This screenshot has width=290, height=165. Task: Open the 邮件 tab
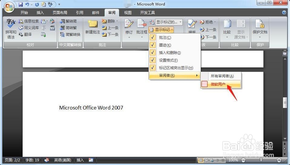[96, 13]
